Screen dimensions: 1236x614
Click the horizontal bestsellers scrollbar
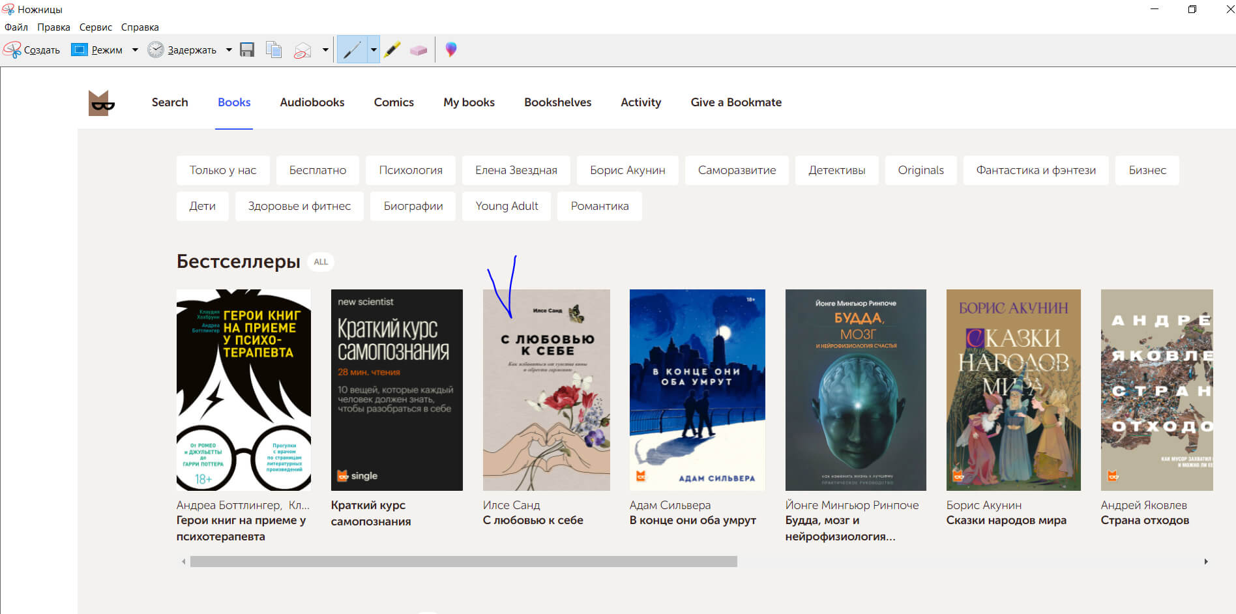tap(463, 561)
